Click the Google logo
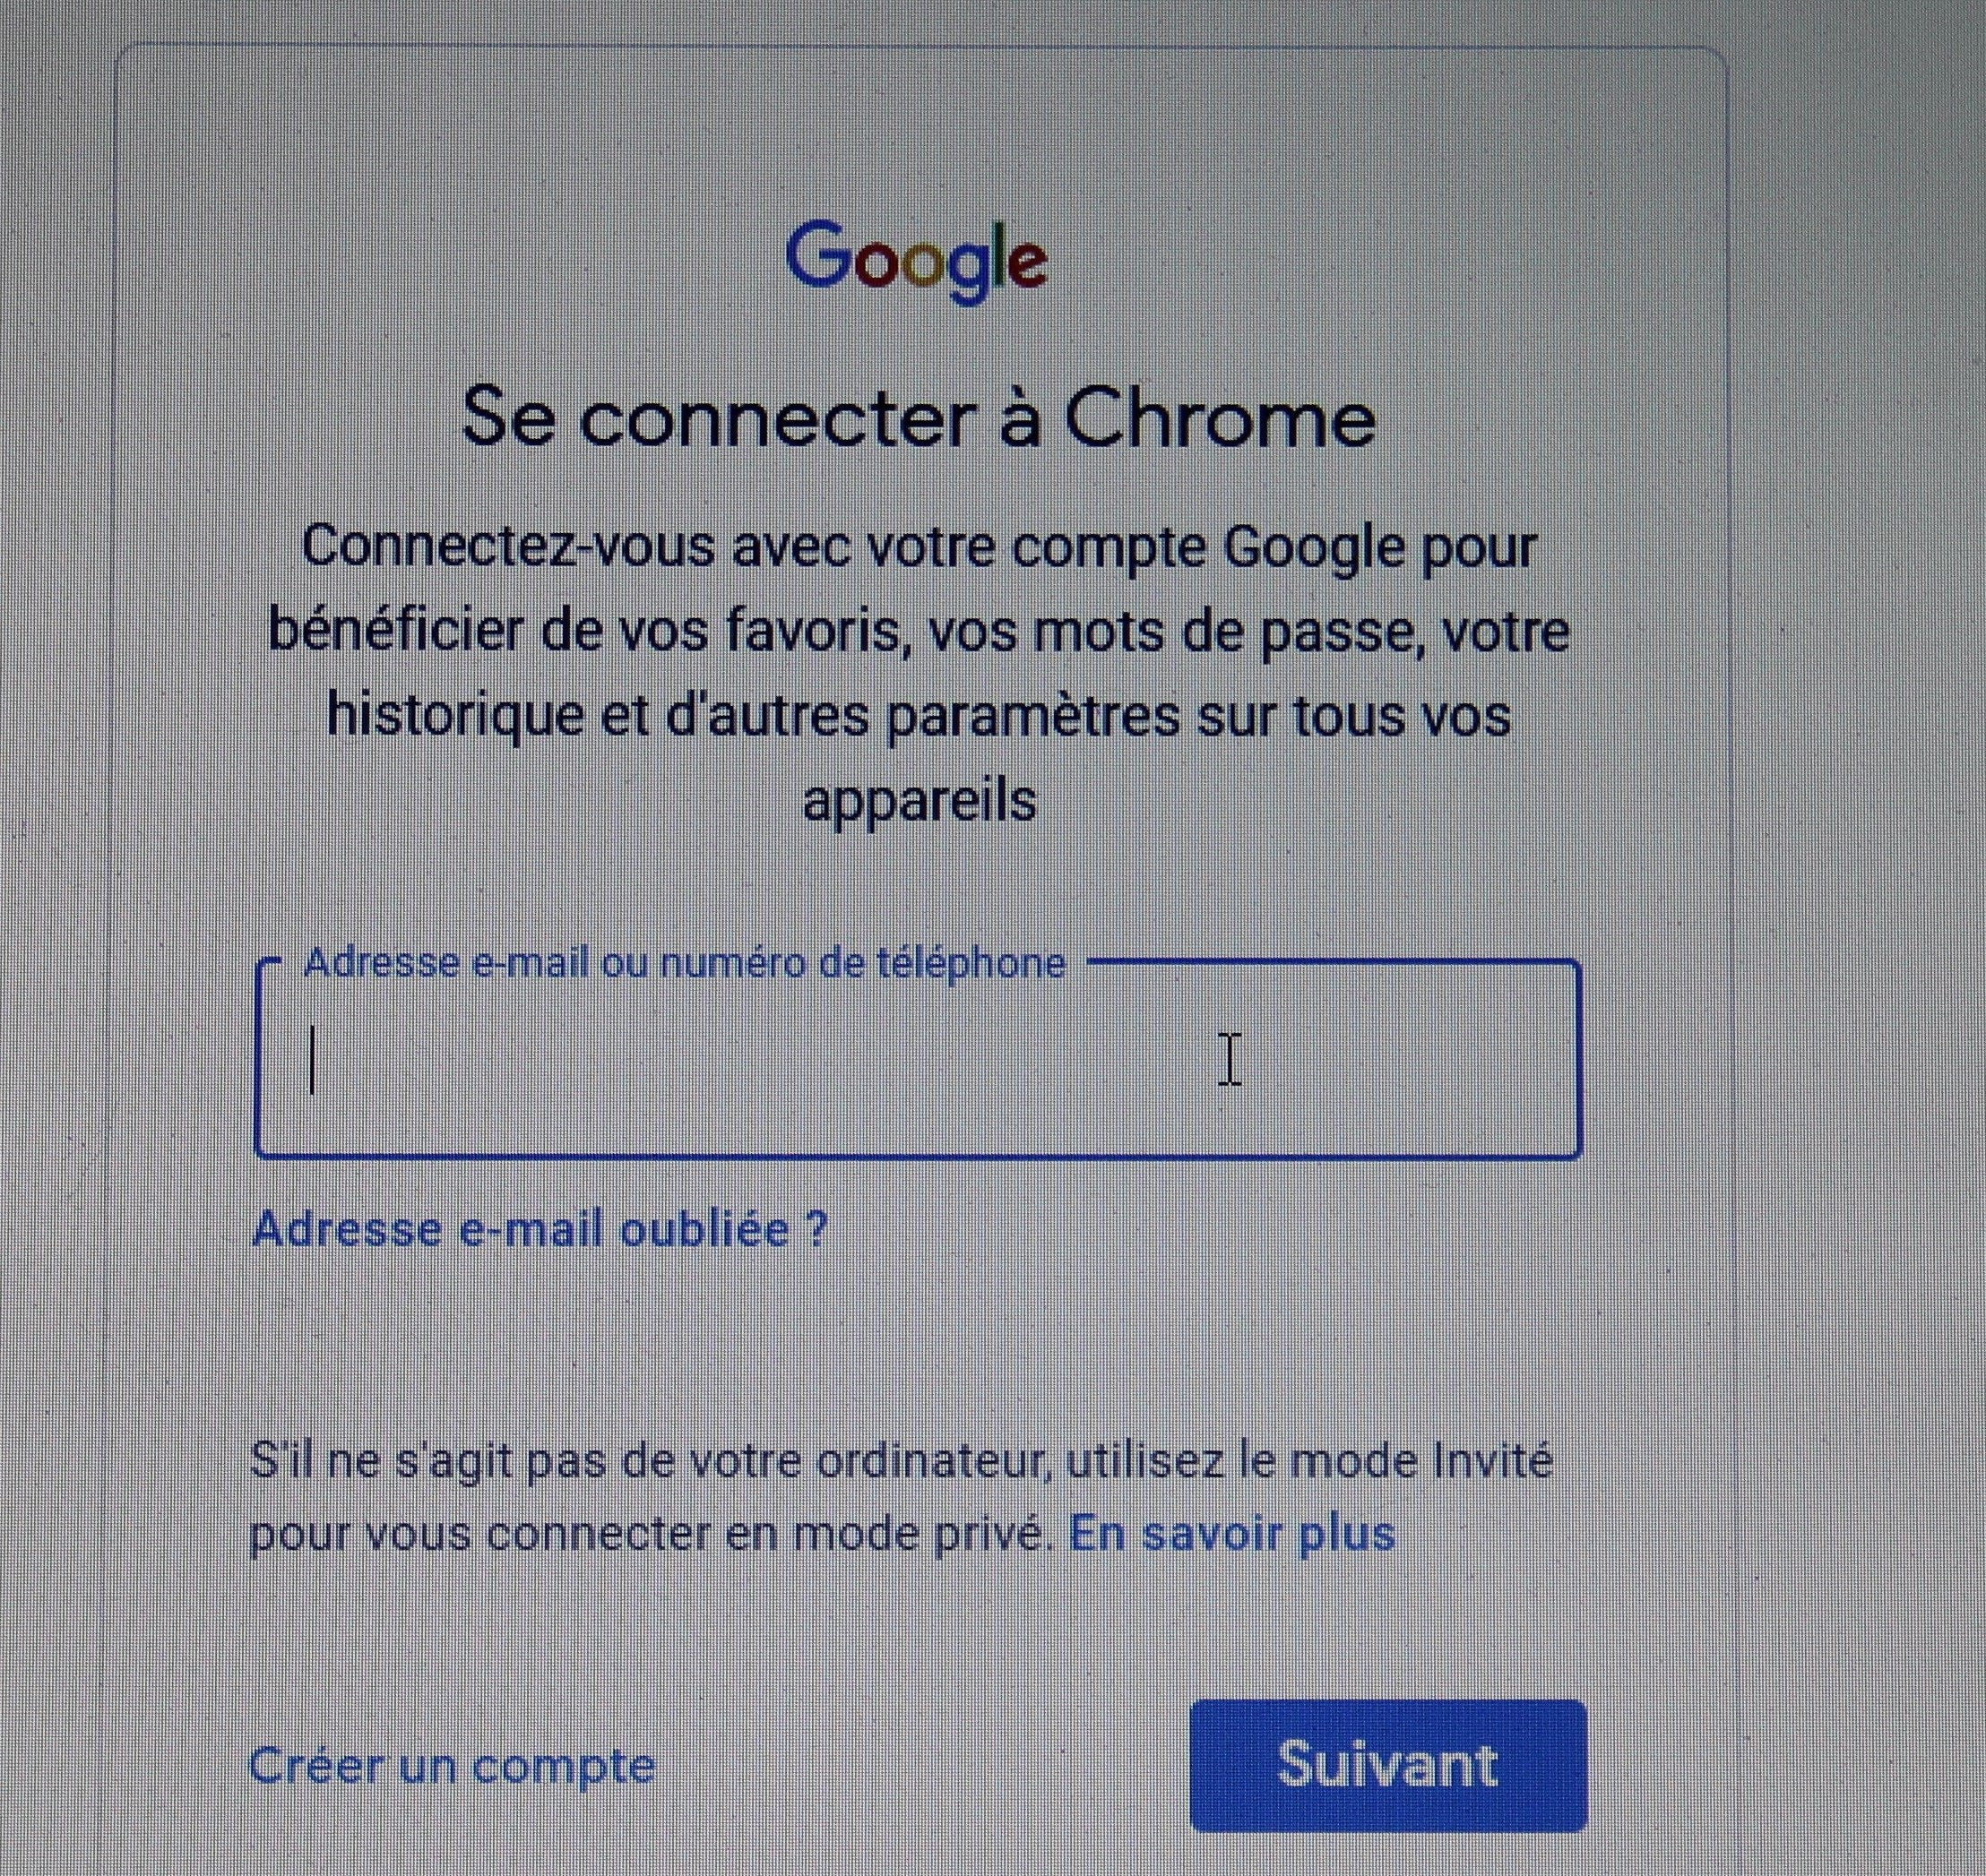The image size is (1986, 1876). tap(917, 260)
